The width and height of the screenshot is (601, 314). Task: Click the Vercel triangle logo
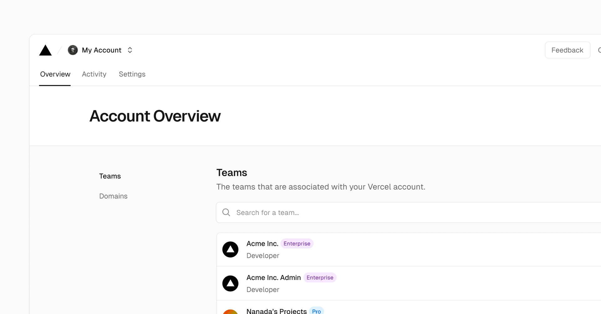(x=45, y=50)
